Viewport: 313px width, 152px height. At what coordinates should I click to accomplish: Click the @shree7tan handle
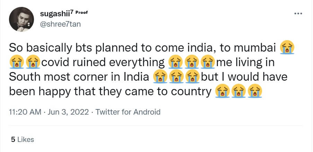60,25
